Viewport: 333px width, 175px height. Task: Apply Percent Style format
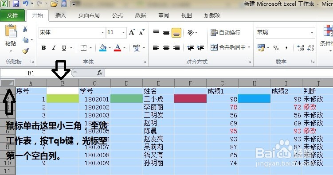pos(276,48)
